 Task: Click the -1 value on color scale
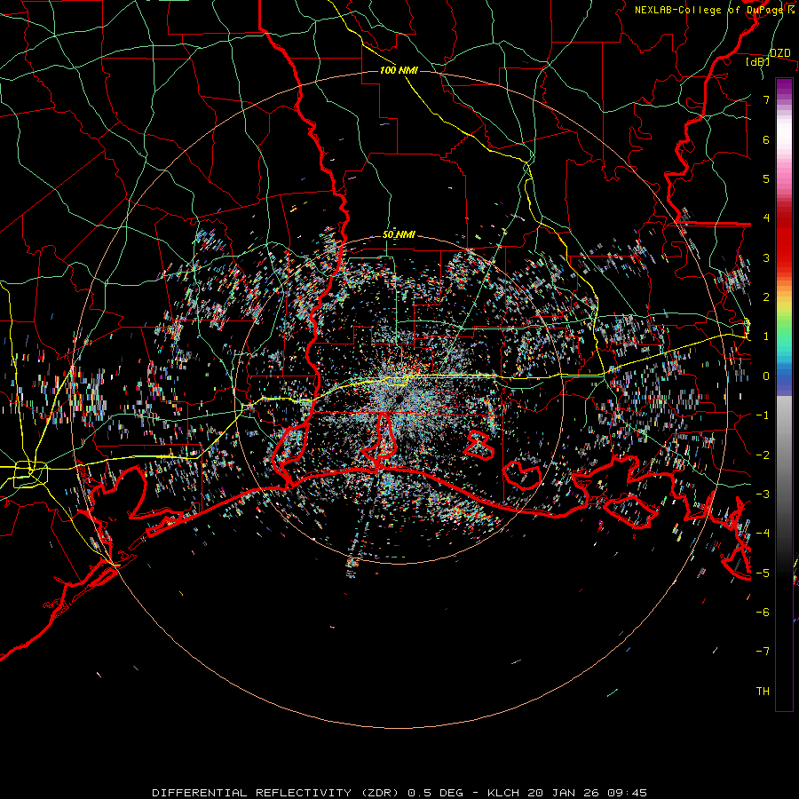point(763,415)
